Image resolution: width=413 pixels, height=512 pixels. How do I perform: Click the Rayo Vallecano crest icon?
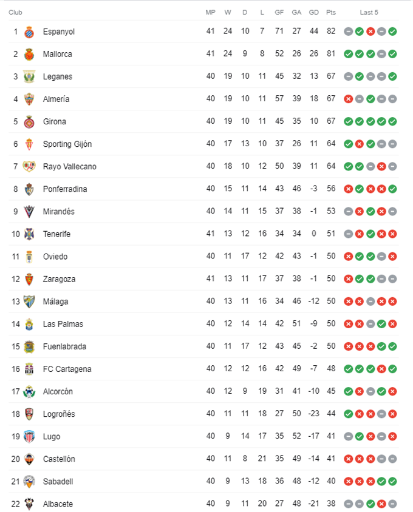click(x=29, y=166)
